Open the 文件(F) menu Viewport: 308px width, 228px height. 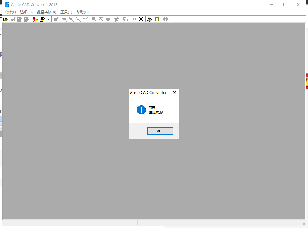(x=10, y=12)
